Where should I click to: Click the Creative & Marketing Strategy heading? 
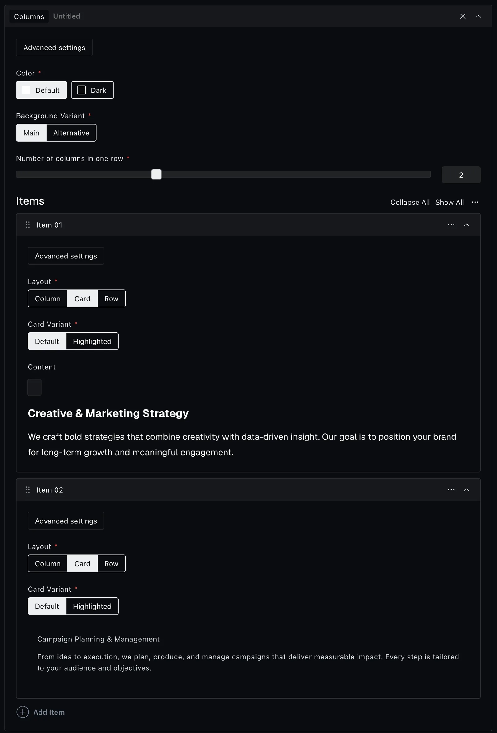[x=108, y=413]
